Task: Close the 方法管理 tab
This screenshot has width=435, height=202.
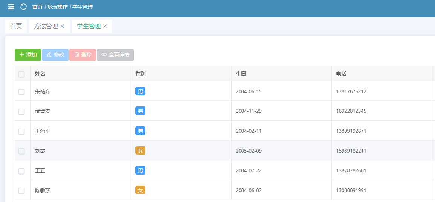Action: [x=63, y=26]
